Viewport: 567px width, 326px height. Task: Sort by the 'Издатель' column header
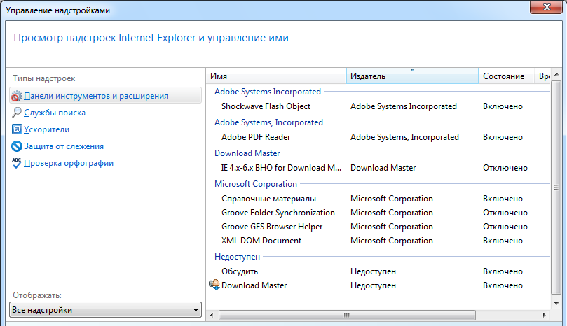(412, 76)
